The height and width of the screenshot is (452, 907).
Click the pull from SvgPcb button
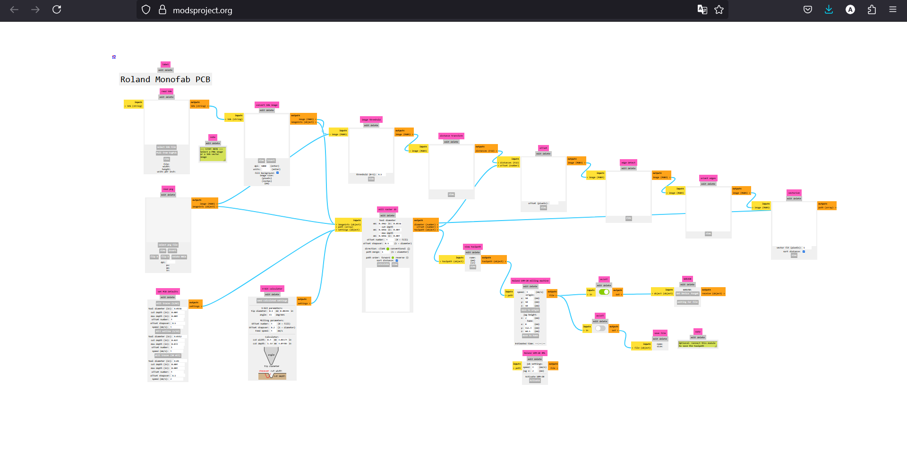(x=167, y=153)
